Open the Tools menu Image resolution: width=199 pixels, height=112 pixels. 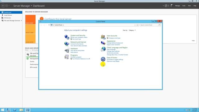pyautogui.click(x=184, y=6)
